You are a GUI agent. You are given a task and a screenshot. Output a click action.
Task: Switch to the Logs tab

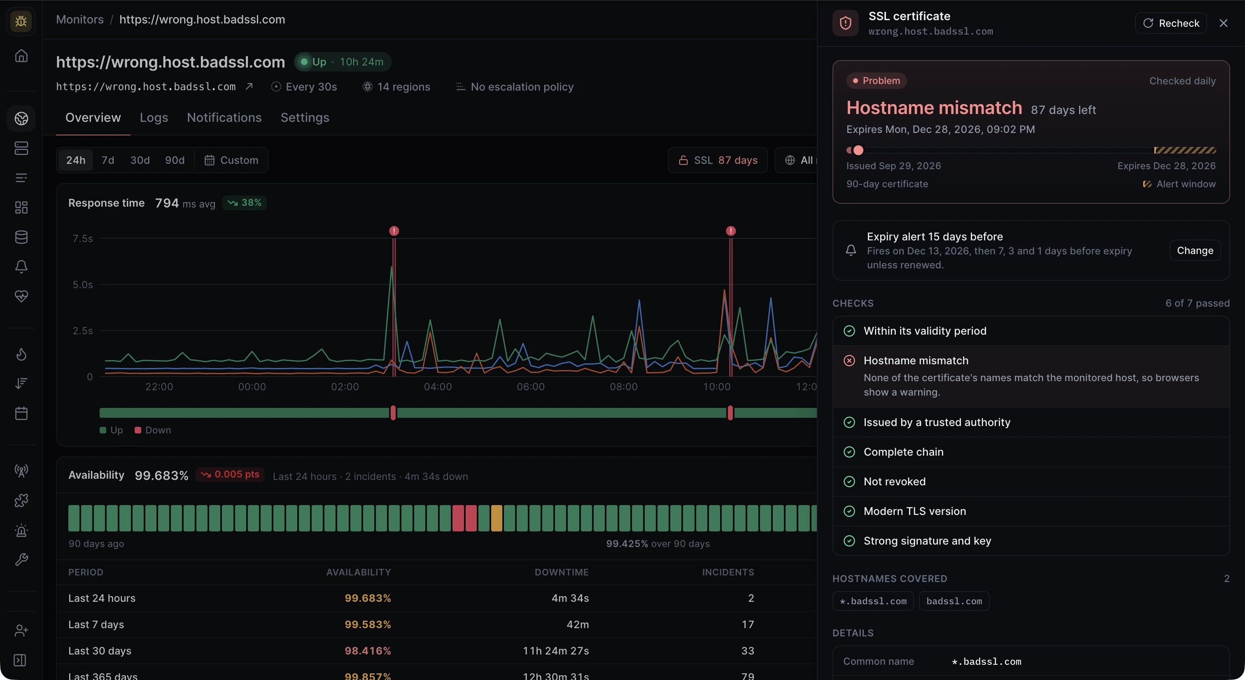154,117
